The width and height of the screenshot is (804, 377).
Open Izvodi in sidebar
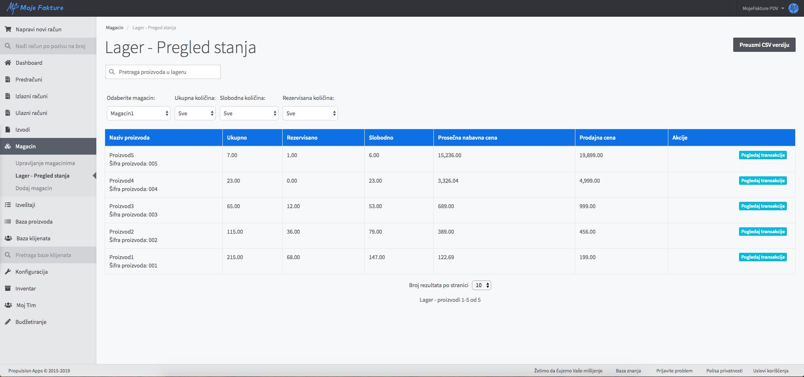[48, 130]
